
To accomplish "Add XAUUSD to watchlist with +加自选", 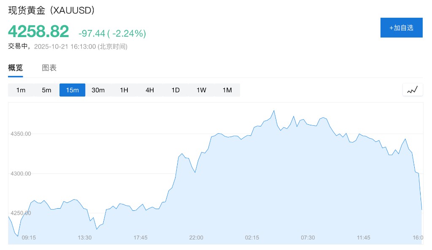I will tap(401, 28).
